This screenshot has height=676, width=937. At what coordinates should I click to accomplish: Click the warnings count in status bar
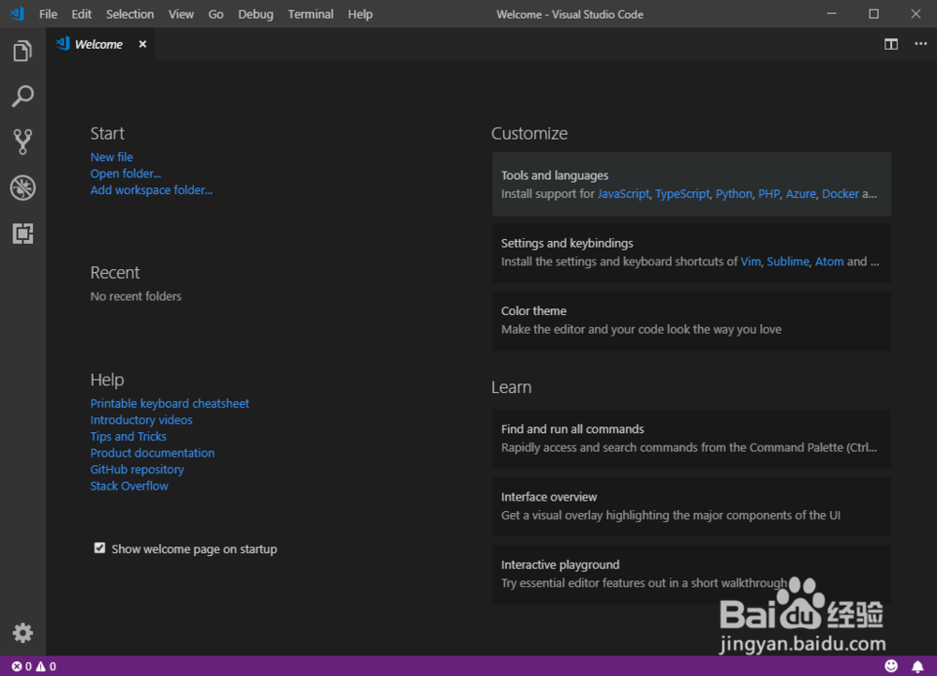[x=46, y=666]
